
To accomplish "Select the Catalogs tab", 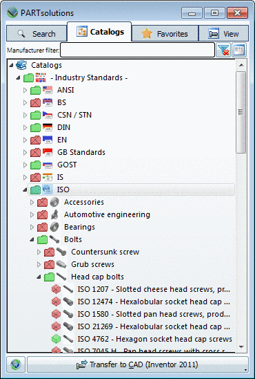I will pos(99,32).
